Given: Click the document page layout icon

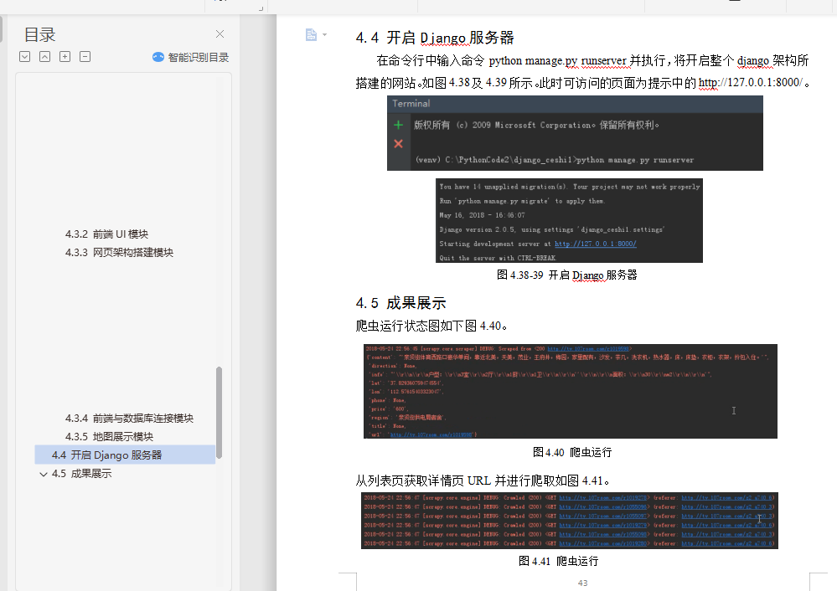Looking at the screenshot, I should click(311, 34).
